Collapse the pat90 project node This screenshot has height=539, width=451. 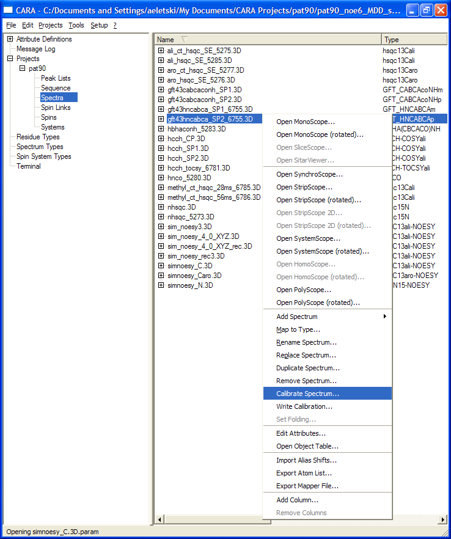click(x=22, y=68)
